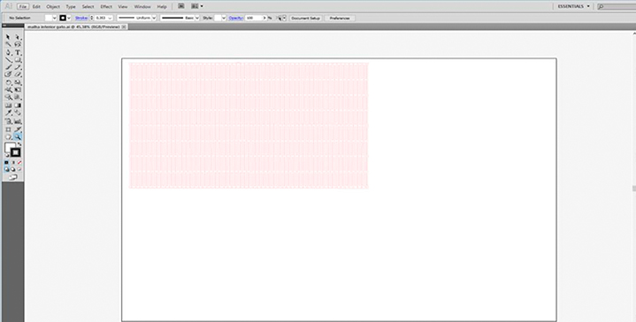Enable Draw Inside mode
This screenshot has width=636, height=322.
tap(19, 170)
